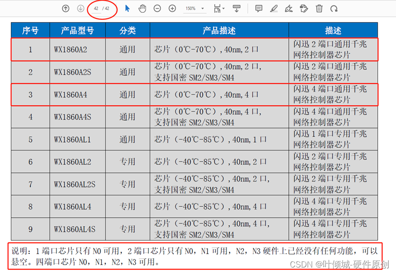Select the WX1860A4 model cell
Image resolution: width=396 pixels, height=273 pixels.
(x=77, y=95)
